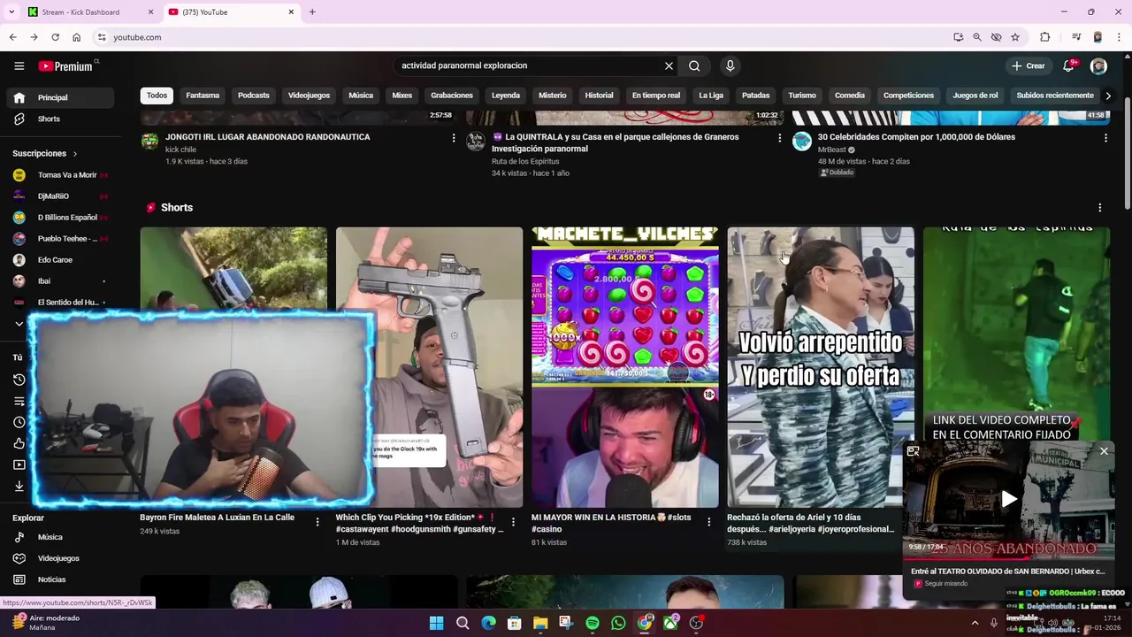This screenshot has height=637, width=1132.
Task: Open the Volvió arrepentido short thumbnail
Action: [x=821, y=367]
